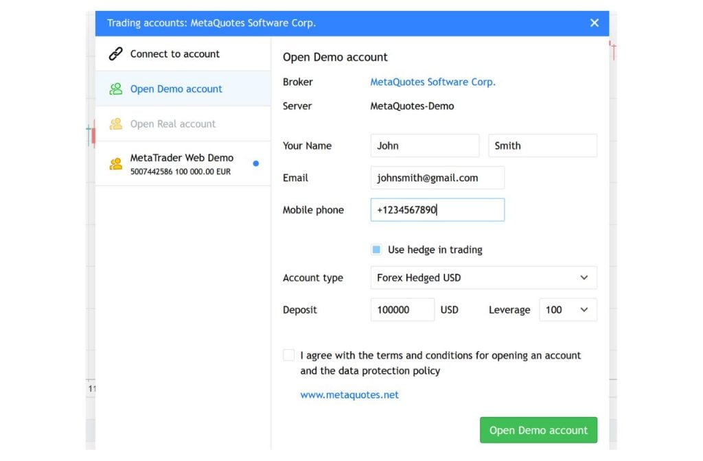This screenshot has height=461, width=703.
Task: Select Connect to account in sidebar
Action: (183, 54)
